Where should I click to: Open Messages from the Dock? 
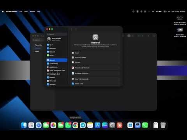[46, 125]
